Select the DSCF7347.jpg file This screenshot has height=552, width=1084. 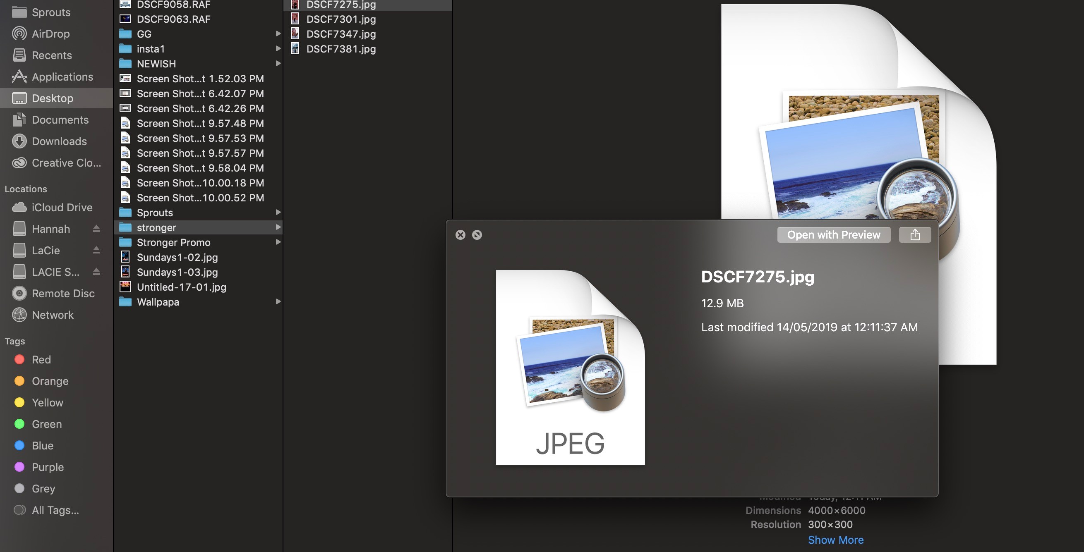(x=341, y=34)
